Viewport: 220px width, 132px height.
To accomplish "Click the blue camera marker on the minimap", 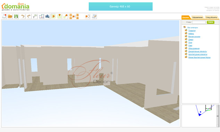I will (200, 115).
